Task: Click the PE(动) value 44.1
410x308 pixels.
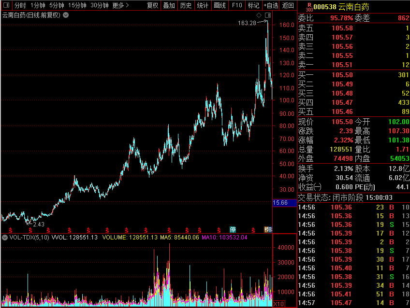Action: click(x=402, y=187)
